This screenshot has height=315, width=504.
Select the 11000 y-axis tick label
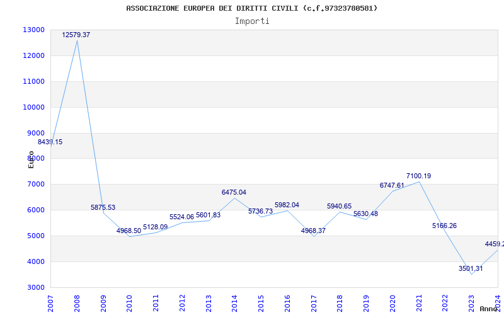pyautogui.click(x=33, y=82)
